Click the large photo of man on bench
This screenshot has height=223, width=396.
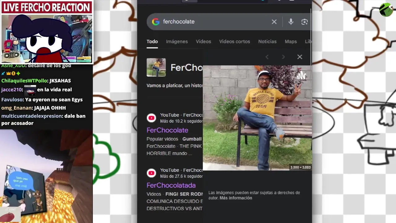pos(257,118)
